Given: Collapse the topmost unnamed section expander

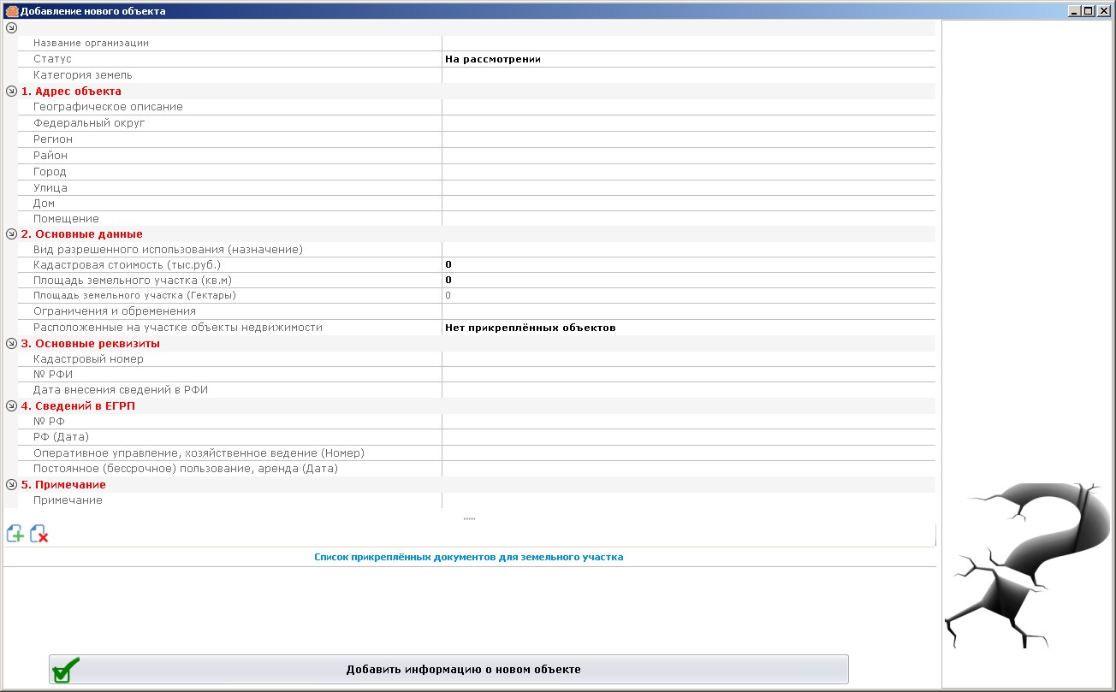Looking at the screenshot, I should (11, 27).
